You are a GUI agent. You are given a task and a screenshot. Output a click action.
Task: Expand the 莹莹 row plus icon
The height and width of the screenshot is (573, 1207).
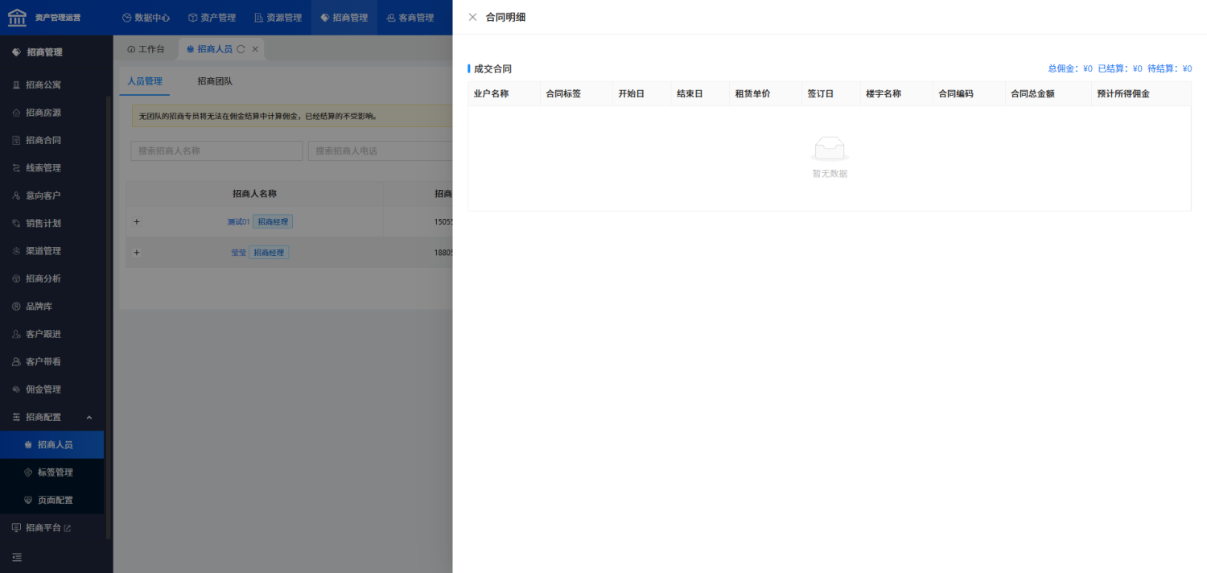[x=136, y=253]
